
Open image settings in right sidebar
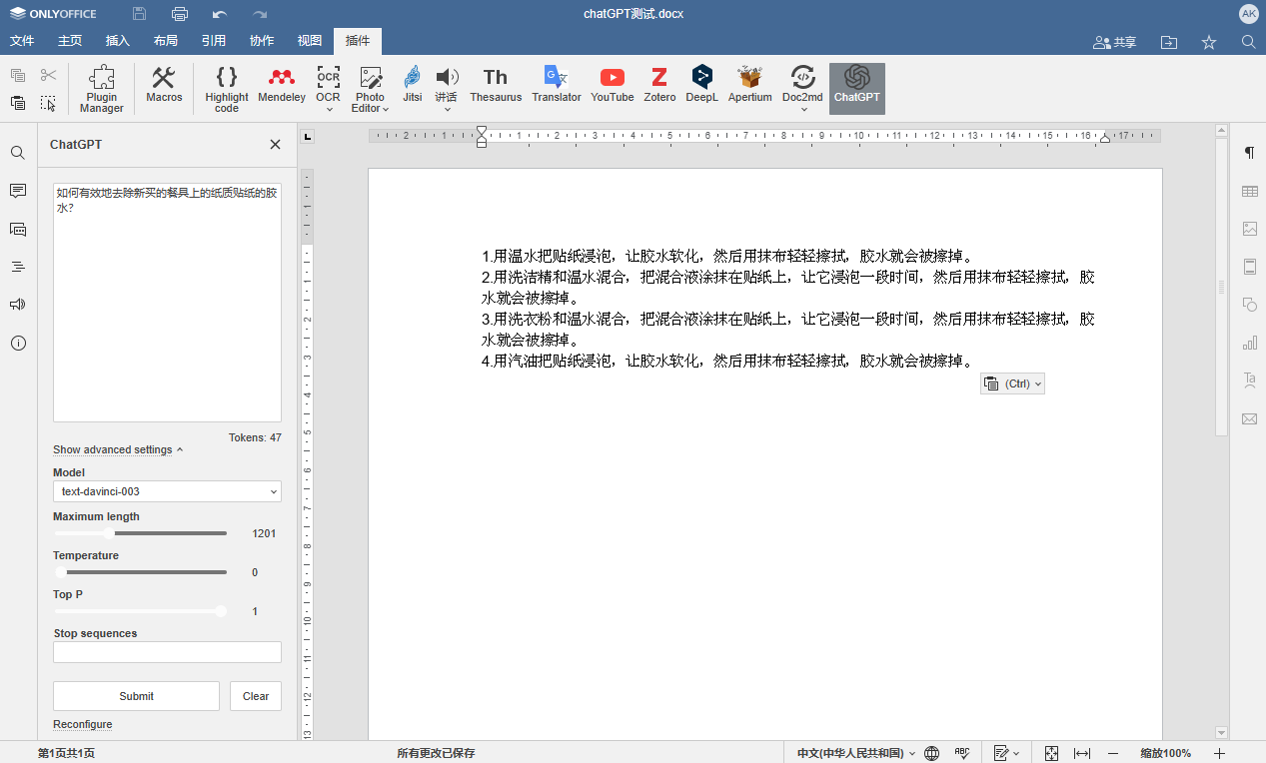click(1249, 229)
